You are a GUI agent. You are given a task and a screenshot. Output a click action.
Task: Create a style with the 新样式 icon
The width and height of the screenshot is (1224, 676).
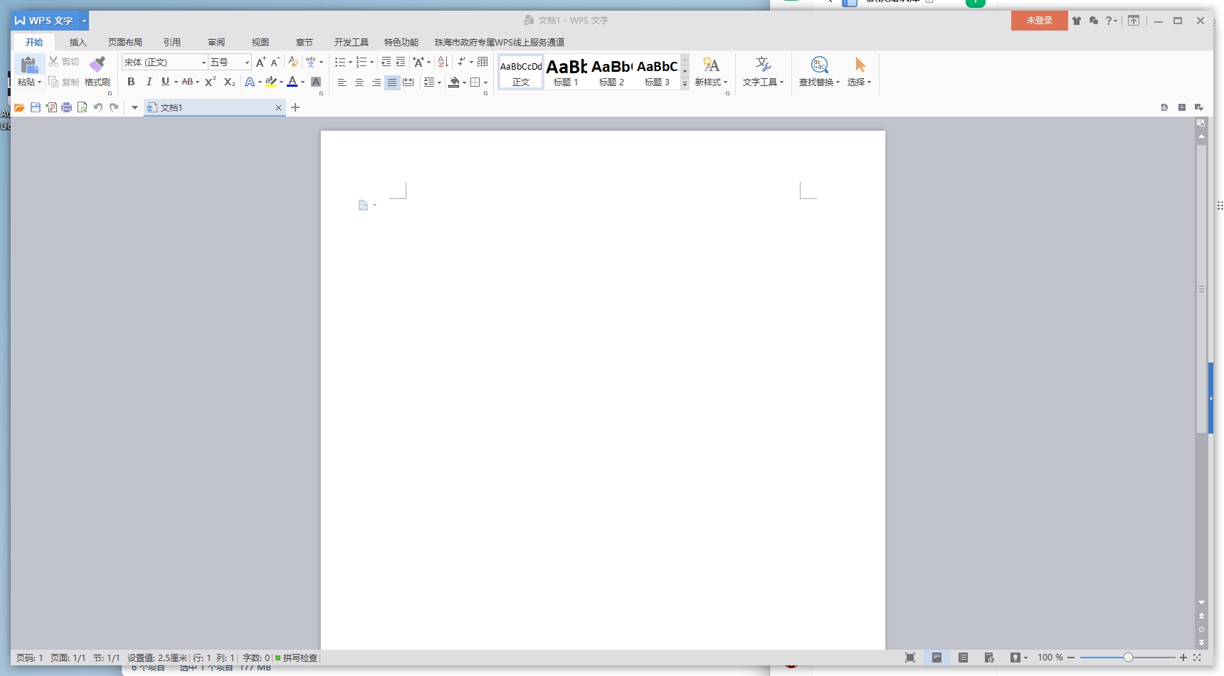tap(710, 71)
